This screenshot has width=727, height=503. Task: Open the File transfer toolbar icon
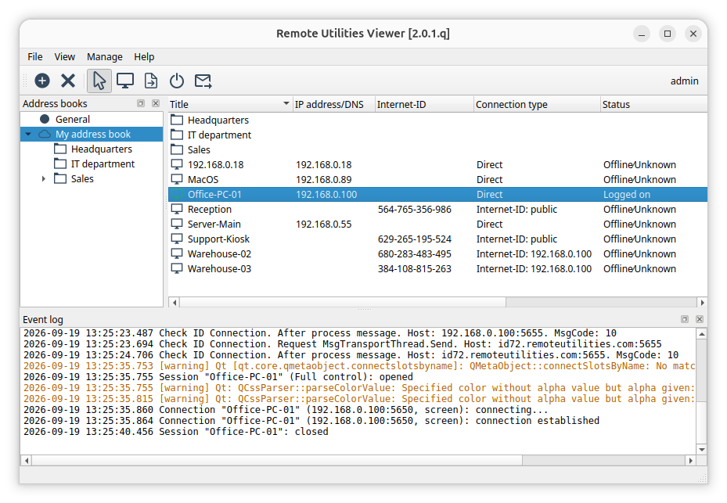tap(151, 81)
